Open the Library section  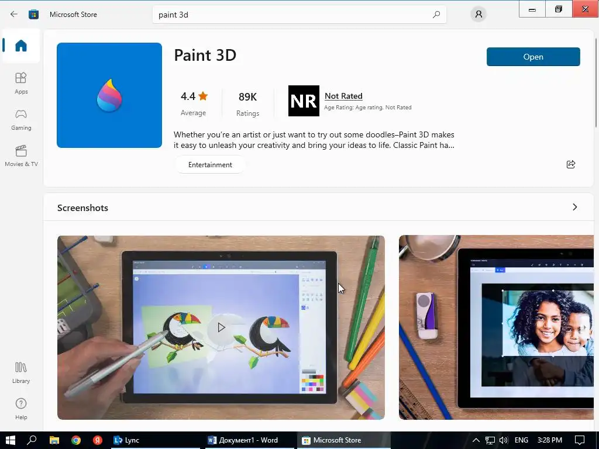tap(21, 372)
